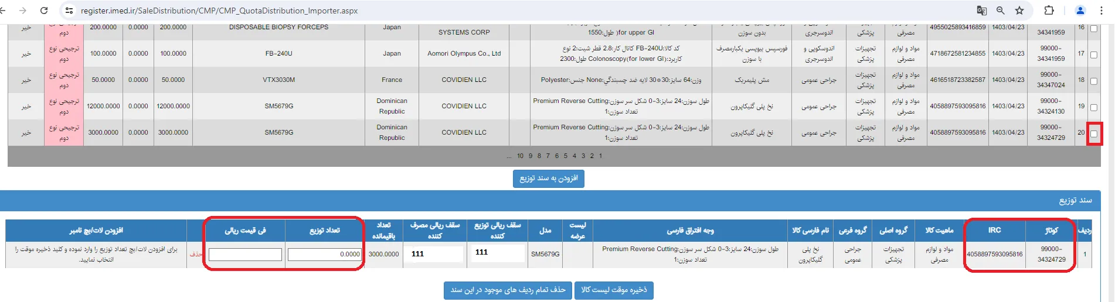
Task: View site information icon beside the URL
Action: (x=69, y=11)
